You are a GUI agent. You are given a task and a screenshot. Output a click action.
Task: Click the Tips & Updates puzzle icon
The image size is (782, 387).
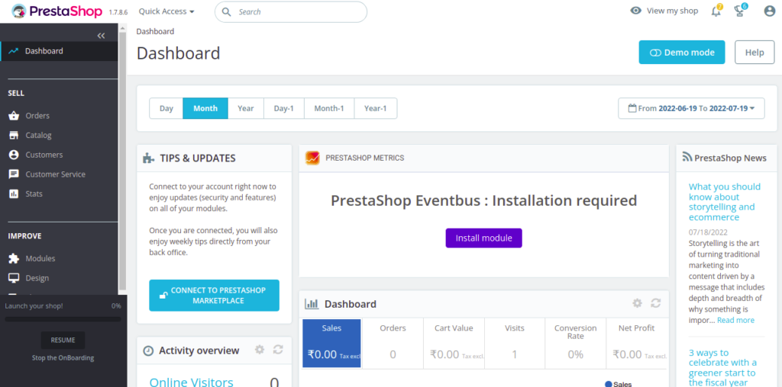pos(149,158)
